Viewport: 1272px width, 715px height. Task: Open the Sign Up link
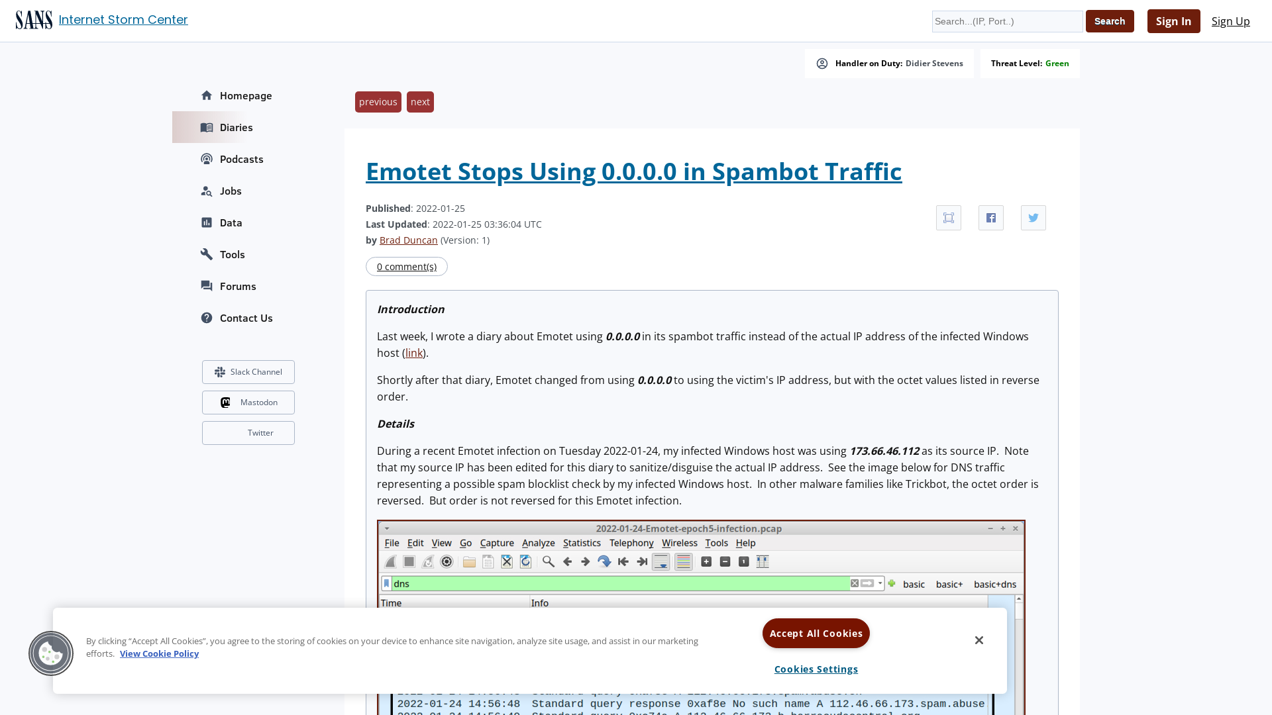(x=1230, y=21)
